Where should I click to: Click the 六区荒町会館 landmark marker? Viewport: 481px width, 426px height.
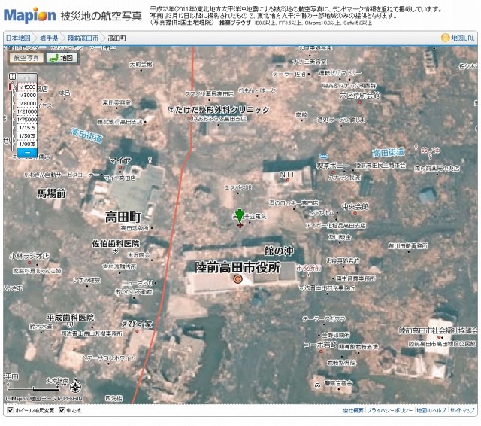click(359, 102)
